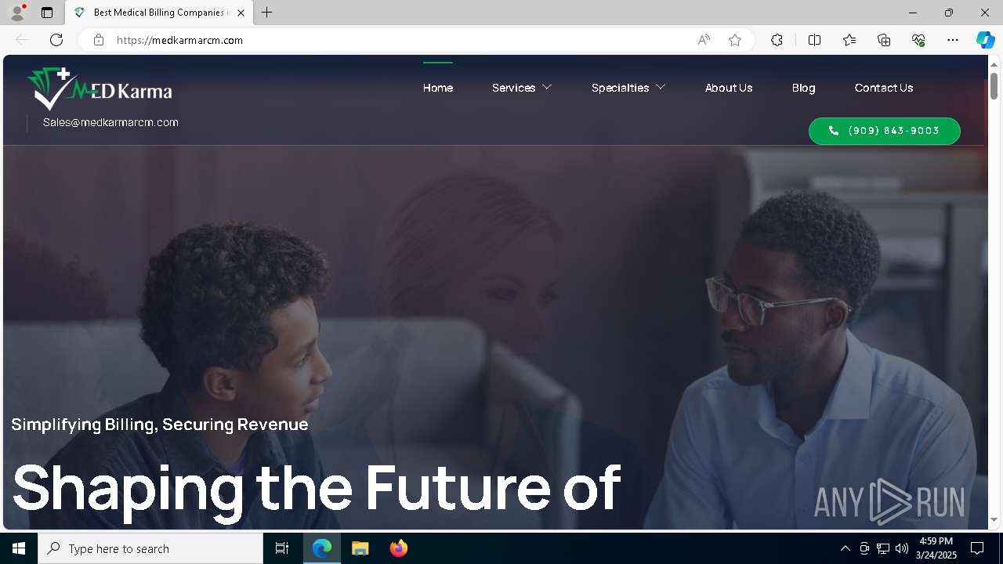Viewport: 1003px width, 564px height.
Task: Open the Extensions puzzle icon
Action: coord(777,40)
